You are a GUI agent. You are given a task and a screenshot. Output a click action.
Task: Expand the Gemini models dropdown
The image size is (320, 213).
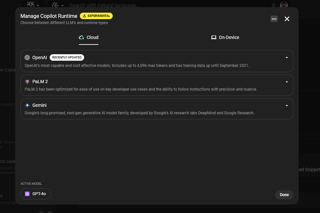point(287,106)
